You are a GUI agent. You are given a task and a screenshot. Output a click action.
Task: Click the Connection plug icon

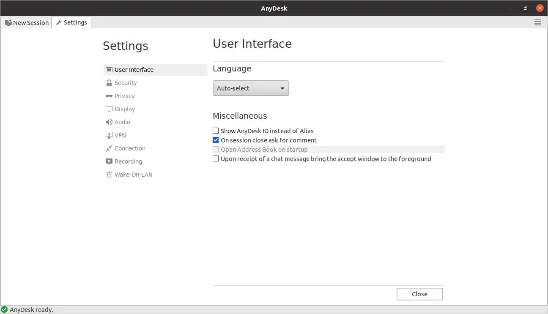pos(109,148)
